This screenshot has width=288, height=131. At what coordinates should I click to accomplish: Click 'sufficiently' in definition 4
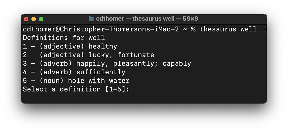click(101, 72)
